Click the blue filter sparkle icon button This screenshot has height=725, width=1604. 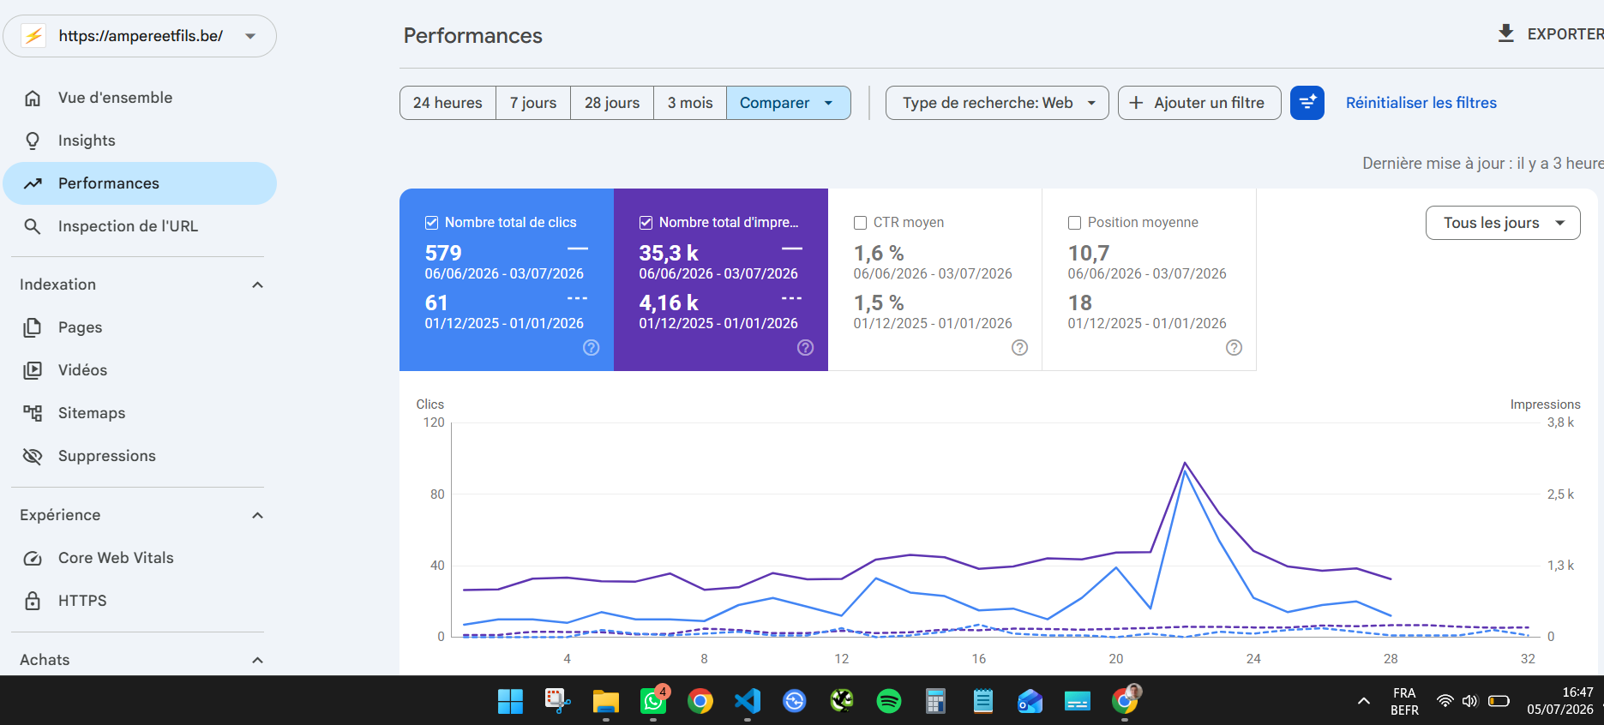click(1307, 103)
